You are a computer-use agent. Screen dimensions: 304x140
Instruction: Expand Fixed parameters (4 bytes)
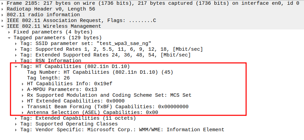point(9,32)
